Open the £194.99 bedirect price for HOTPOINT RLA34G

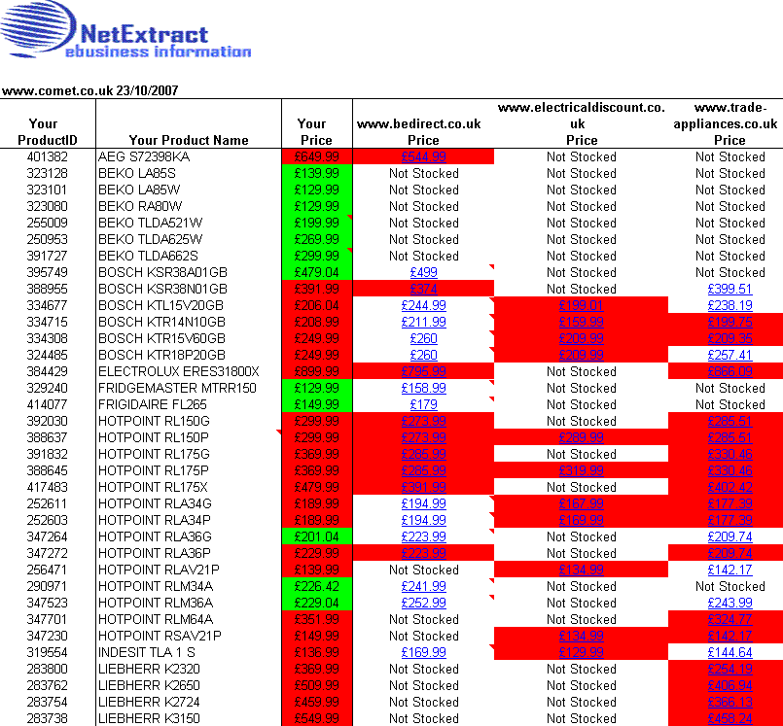tap(423, 503)
